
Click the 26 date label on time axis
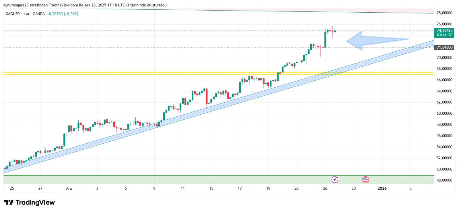325,188
